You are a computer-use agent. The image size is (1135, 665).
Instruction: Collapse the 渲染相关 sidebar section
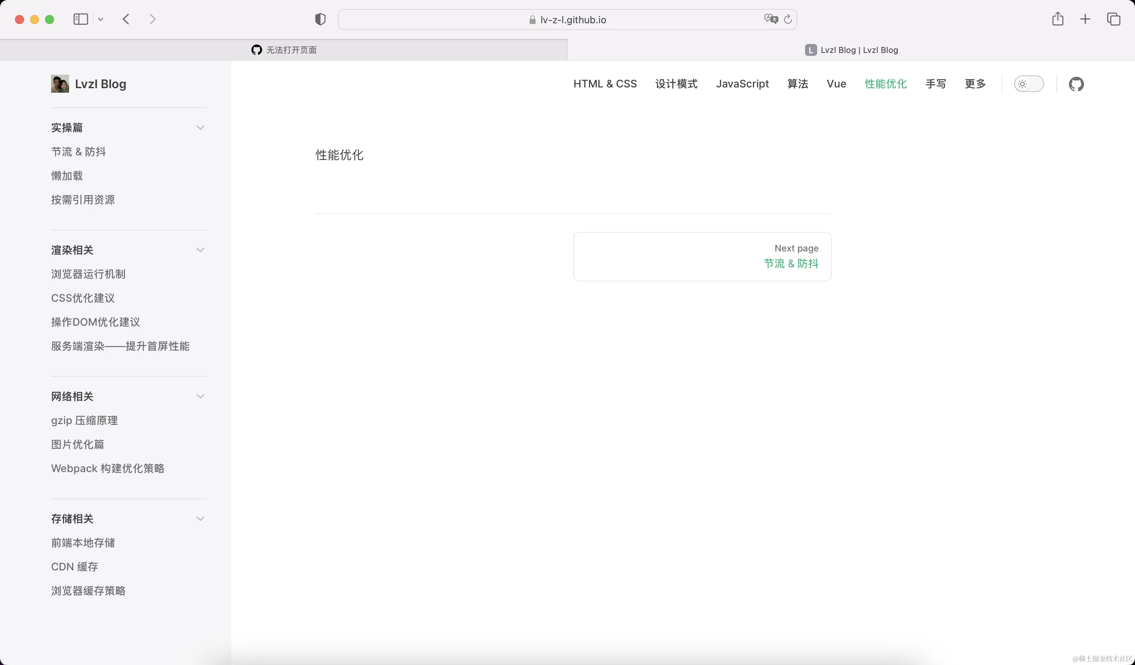tap(200, 250)
